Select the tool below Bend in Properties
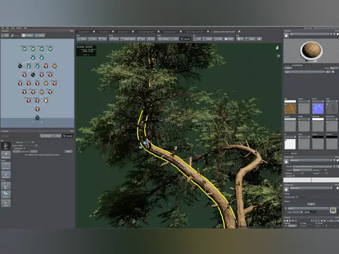 point(6,155)
